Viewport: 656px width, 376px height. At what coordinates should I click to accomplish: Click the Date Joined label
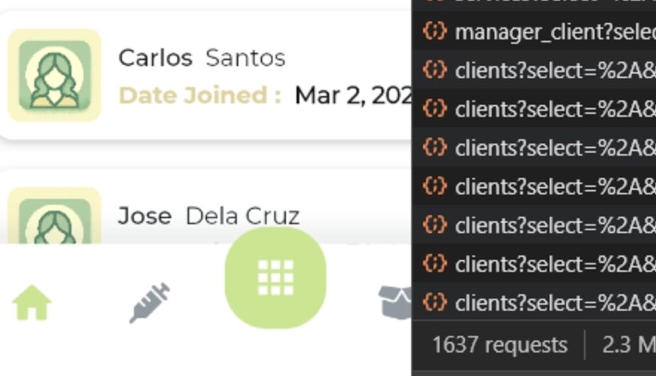point(200,95)
